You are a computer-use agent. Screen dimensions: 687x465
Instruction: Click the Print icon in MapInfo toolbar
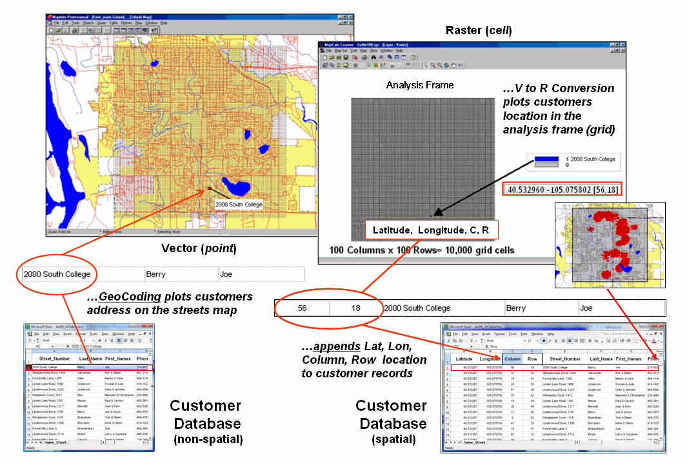tap(75, 30)
